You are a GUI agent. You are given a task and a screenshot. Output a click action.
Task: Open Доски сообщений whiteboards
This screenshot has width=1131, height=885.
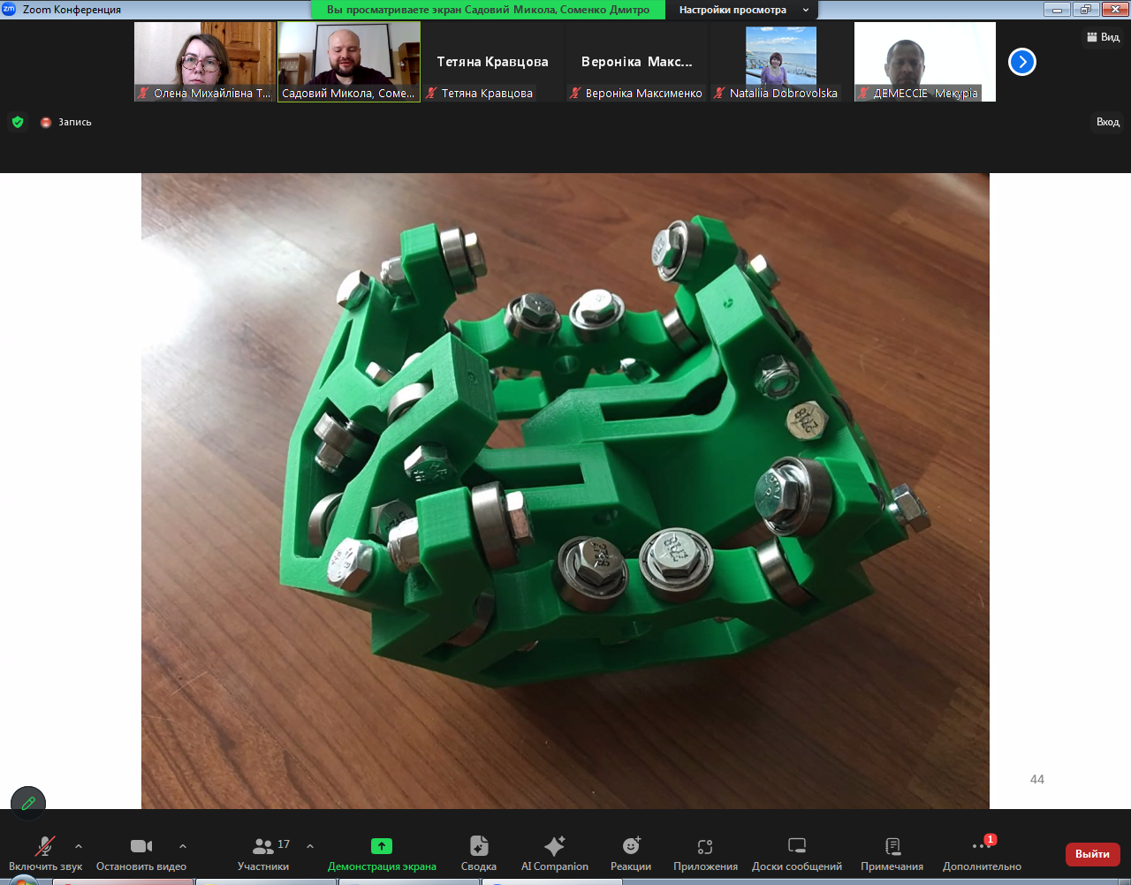click(x=796, y=846)
